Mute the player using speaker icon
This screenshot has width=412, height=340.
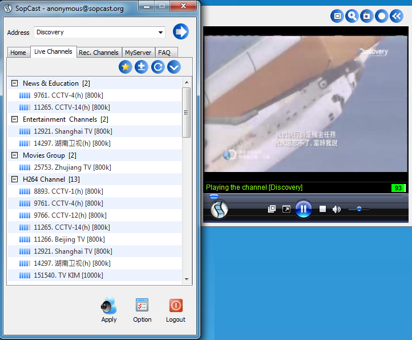pyautogui.click(x=337, y=209)
